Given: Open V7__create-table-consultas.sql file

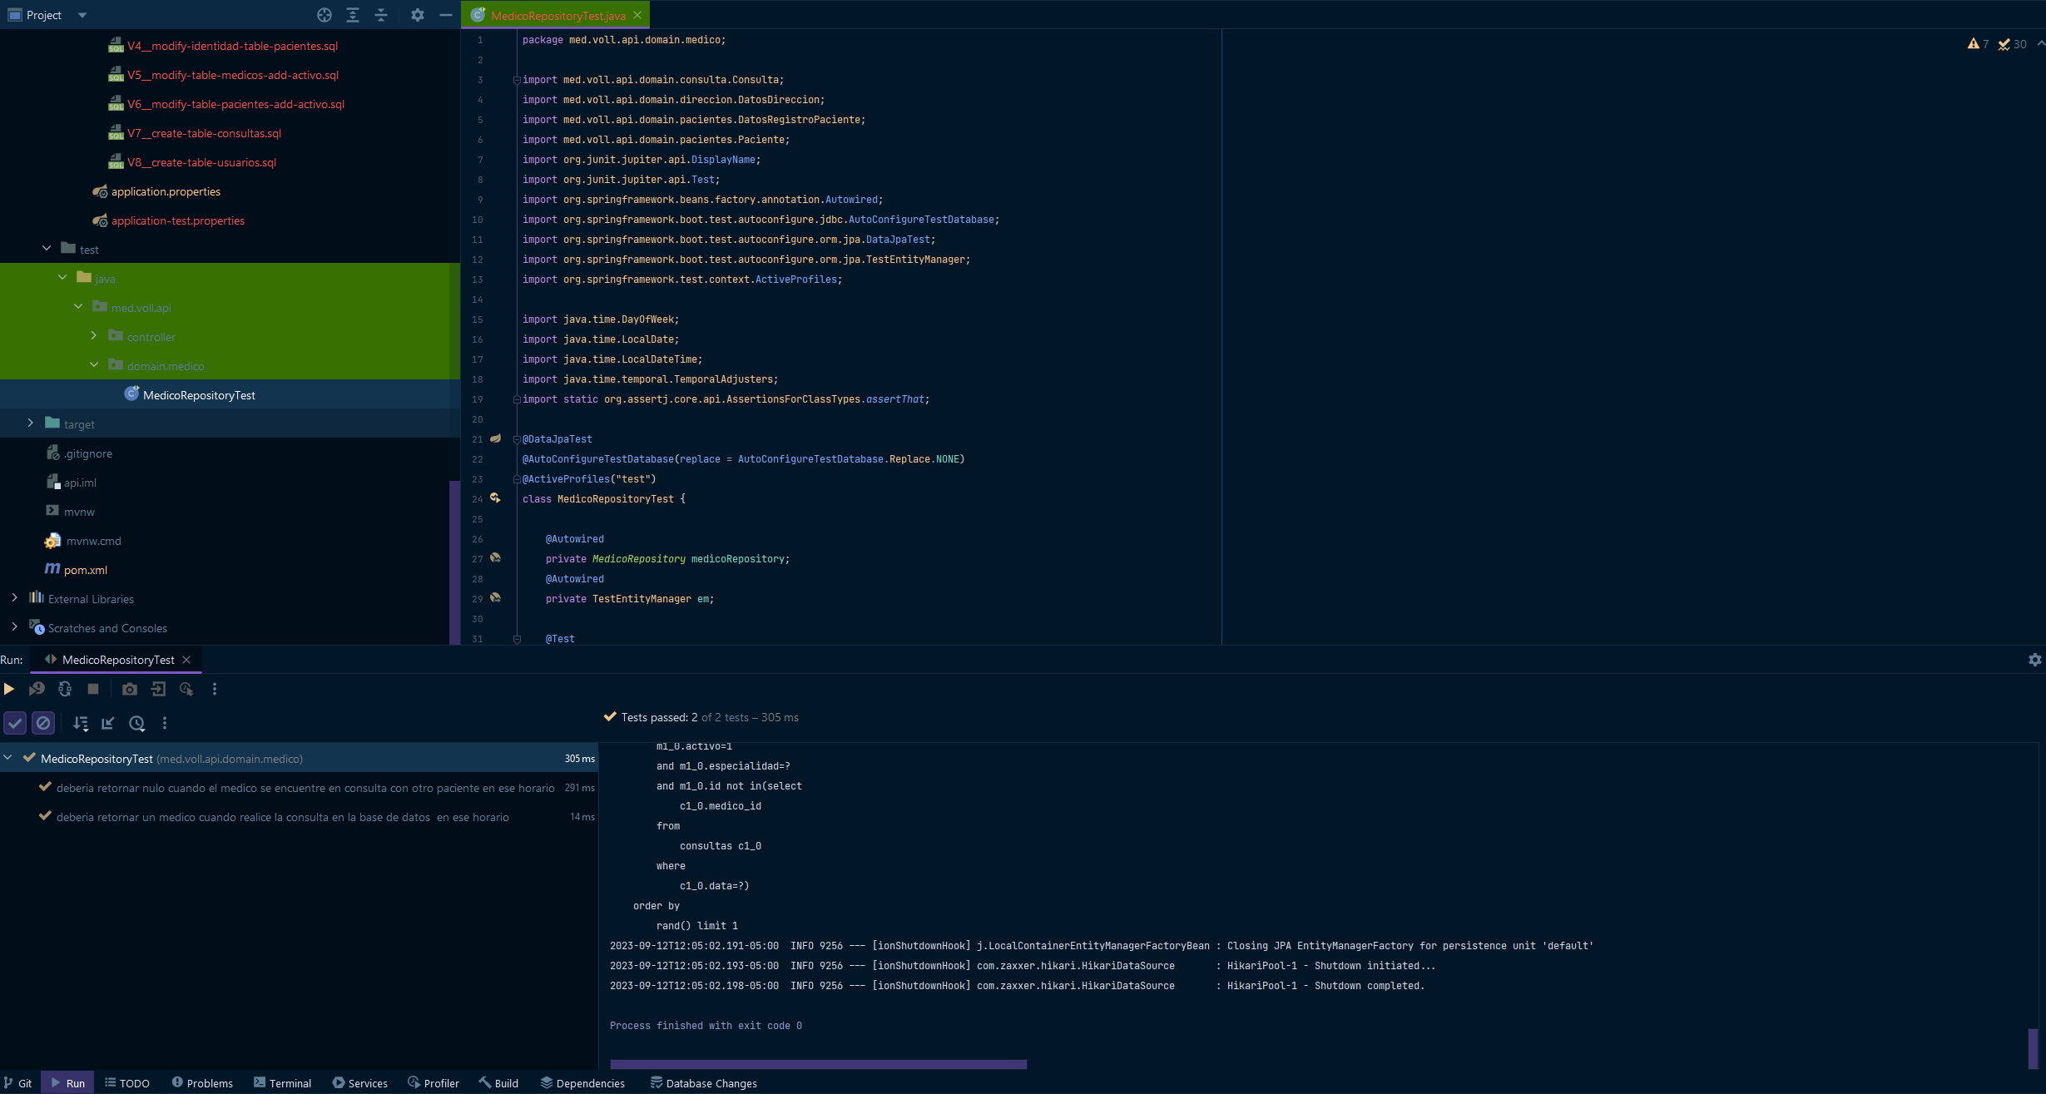Looking at the screenshot, I should point(204,133).
